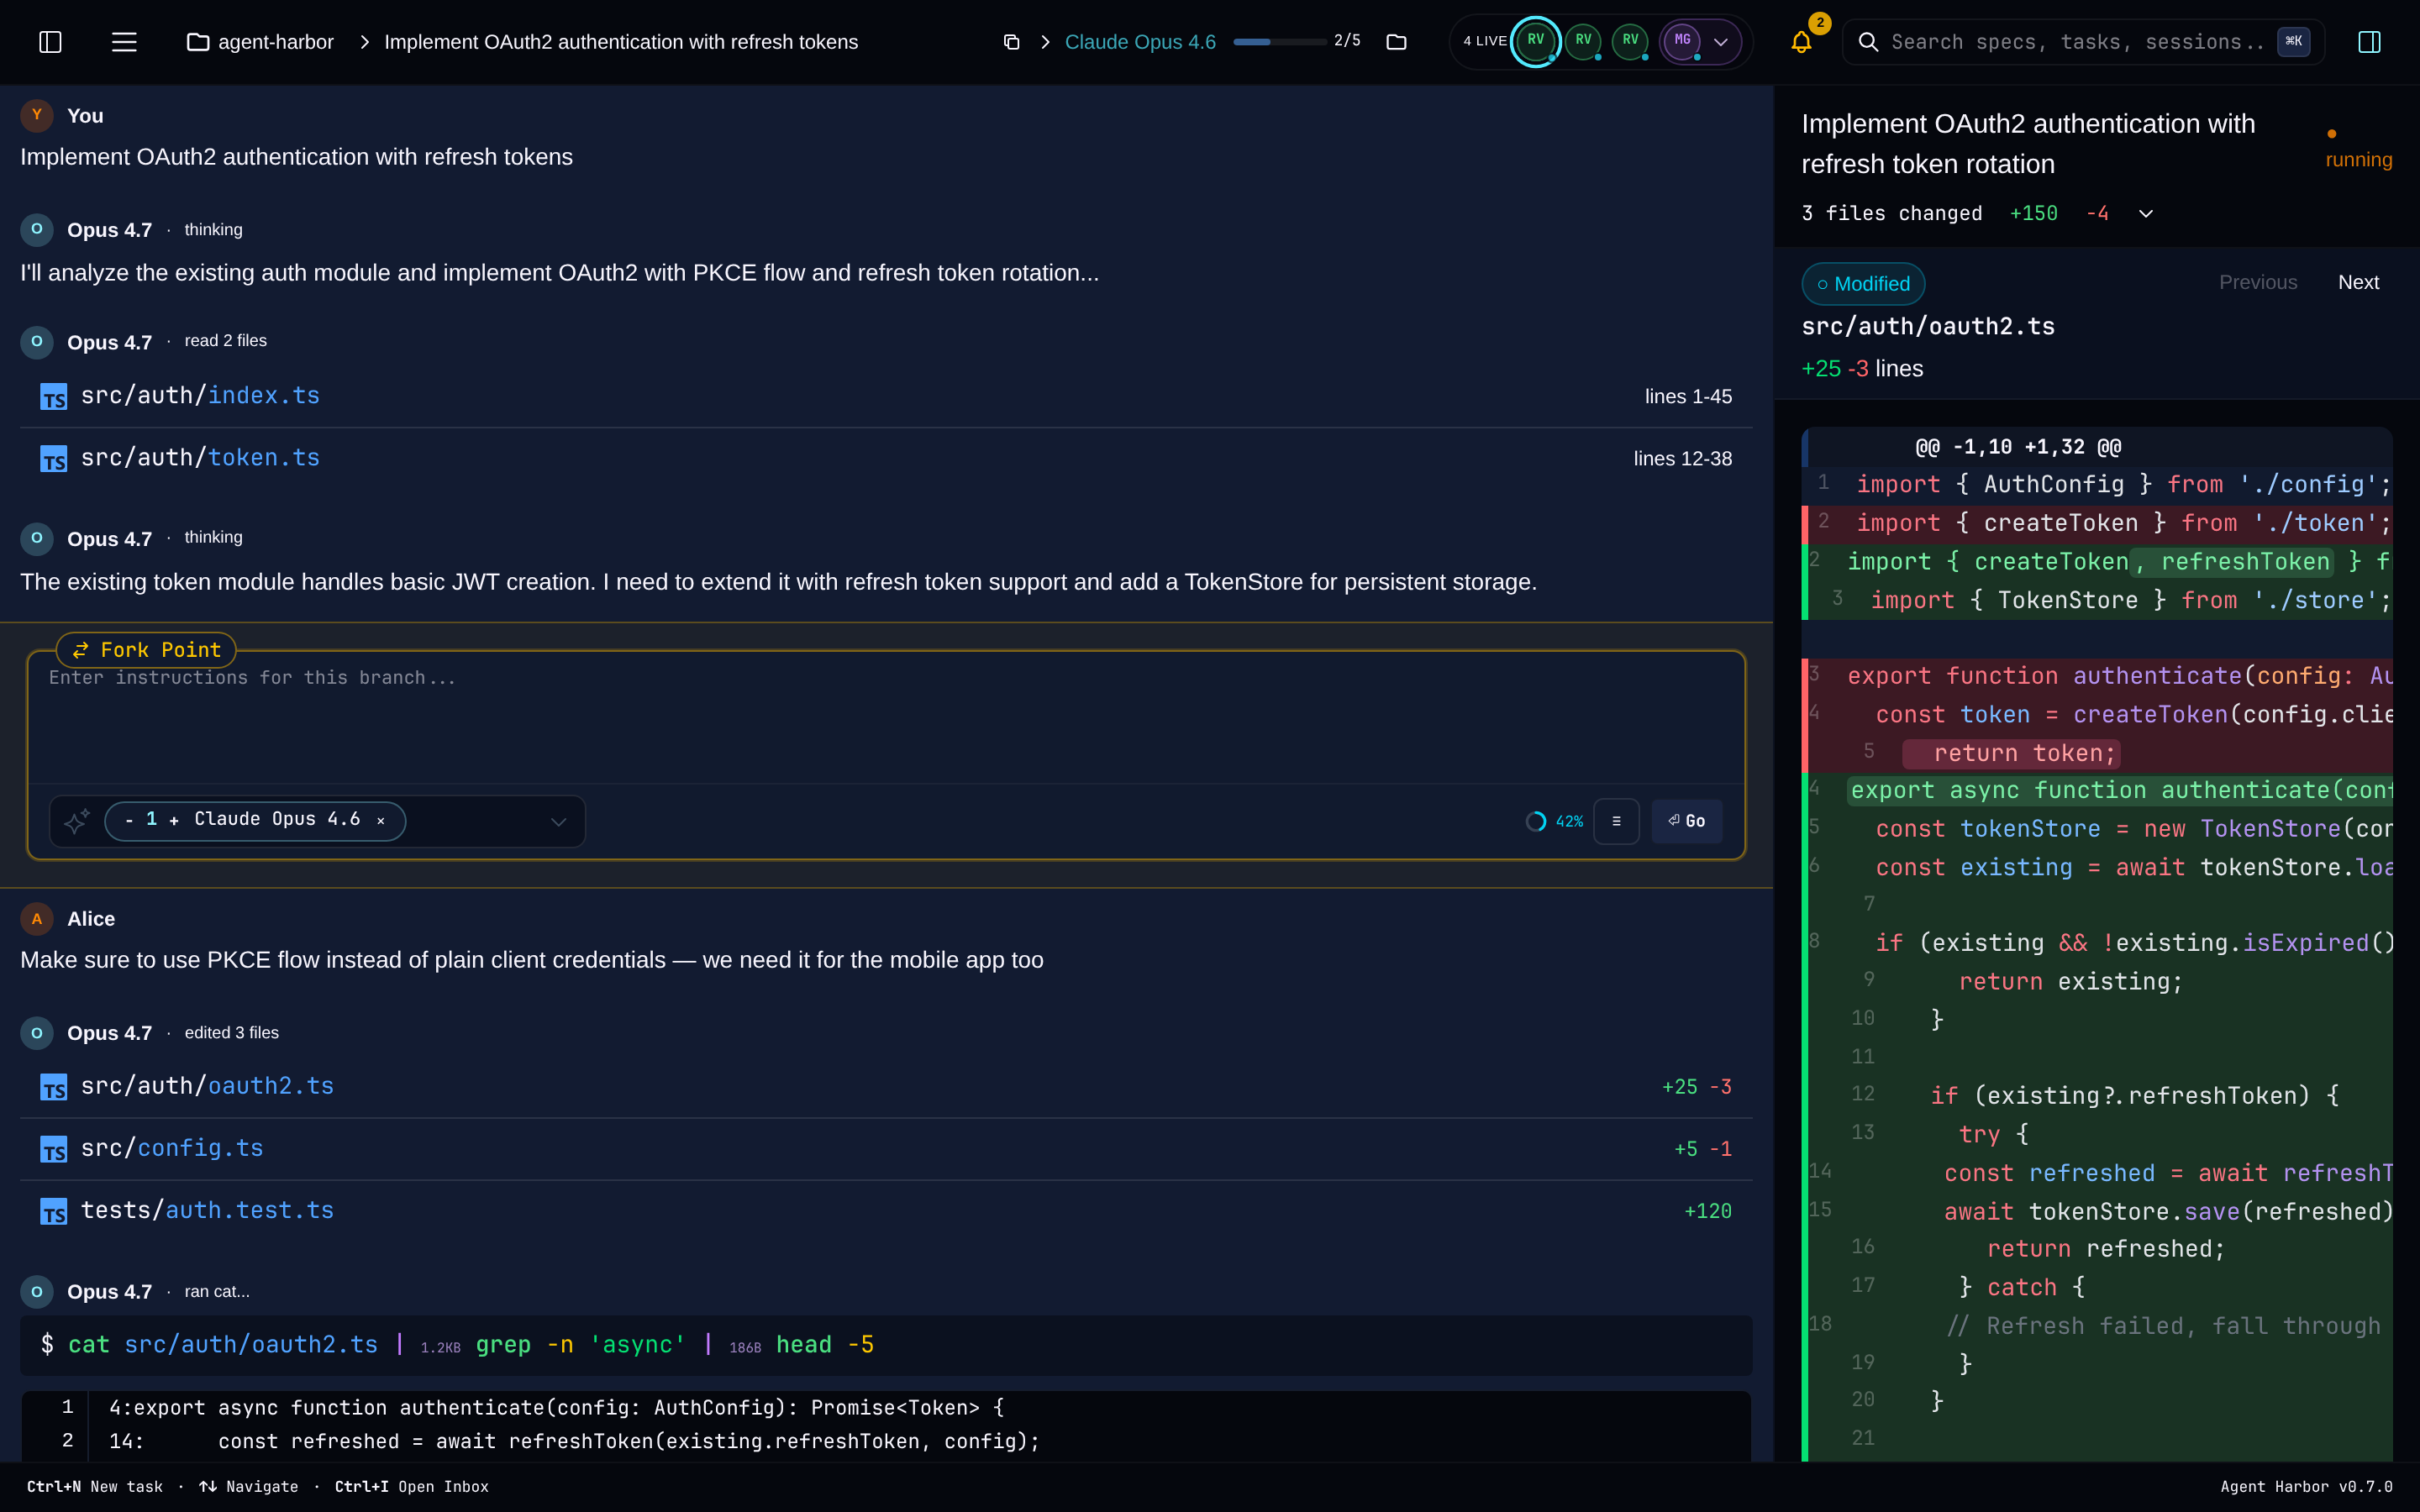
Task: Click Ctrl+N New task in status bar
Action: click(x=95, y=1487)
